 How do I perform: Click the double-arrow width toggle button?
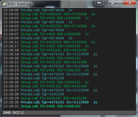[x=99, y=3]
